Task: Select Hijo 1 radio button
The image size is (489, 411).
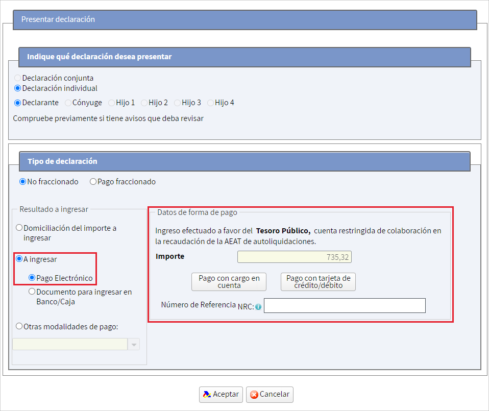Action: coord(111,103)
